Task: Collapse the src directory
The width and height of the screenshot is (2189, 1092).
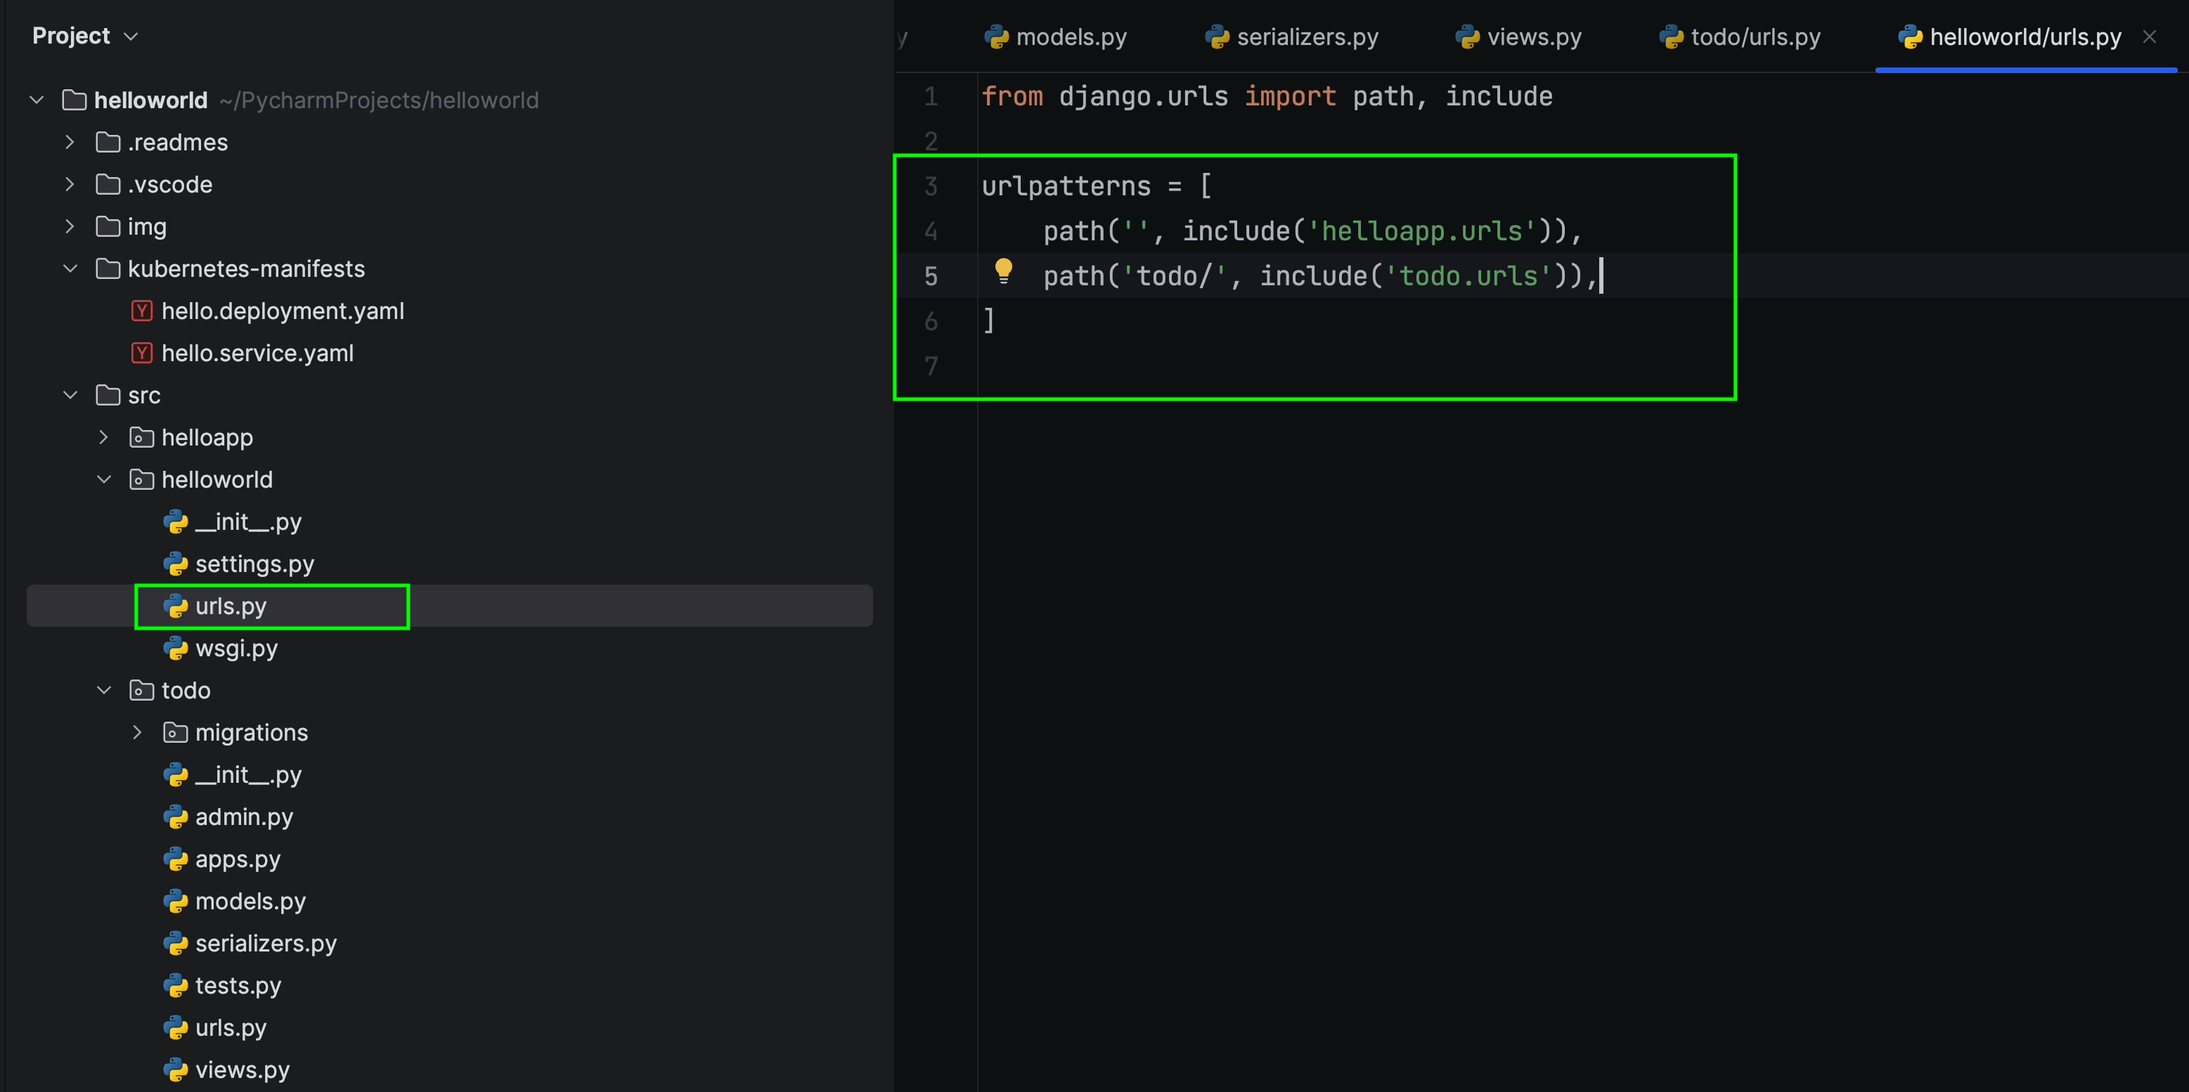Action: point(69,395)
